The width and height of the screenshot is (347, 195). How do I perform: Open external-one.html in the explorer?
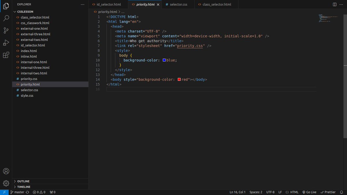click(50, 29)
